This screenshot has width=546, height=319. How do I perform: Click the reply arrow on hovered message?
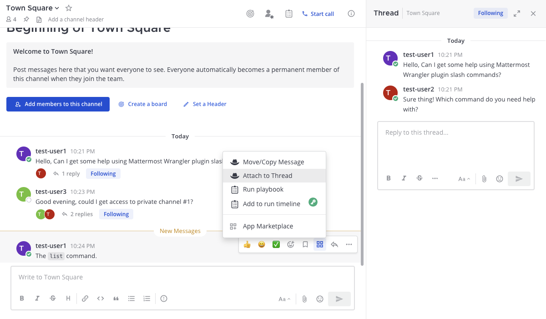(x=334, y=244)
